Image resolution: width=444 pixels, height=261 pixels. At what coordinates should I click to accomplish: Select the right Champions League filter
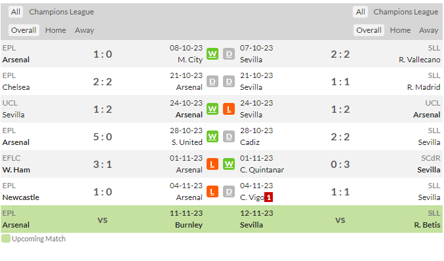tap(406, 12)
